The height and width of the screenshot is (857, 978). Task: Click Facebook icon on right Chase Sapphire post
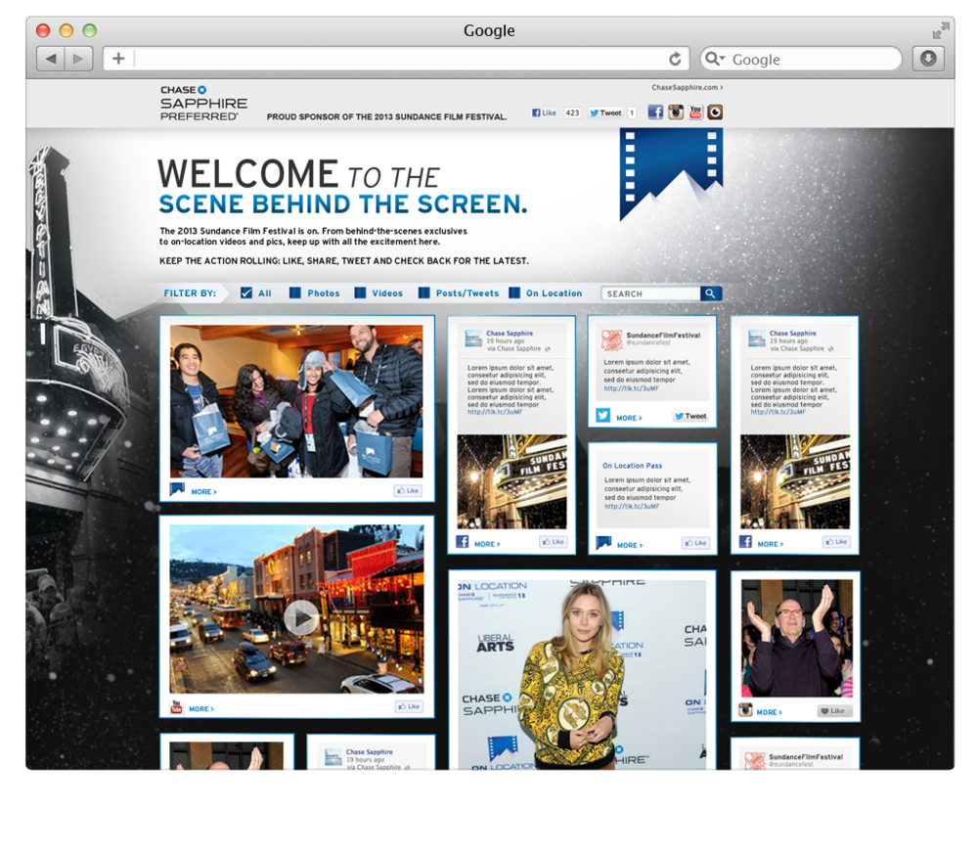click(x=745, y=541)
